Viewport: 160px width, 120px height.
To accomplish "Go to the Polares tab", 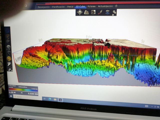I will point(91,6).
